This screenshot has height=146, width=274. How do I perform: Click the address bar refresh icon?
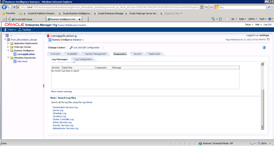click(206, 7)
